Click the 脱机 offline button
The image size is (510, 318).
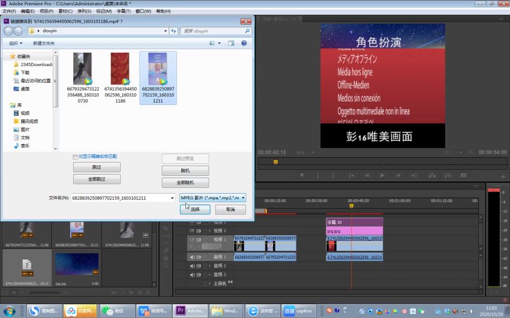185,171
